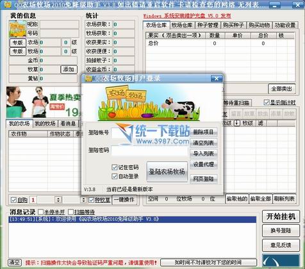
Task: Click the 作物状态 column header
Action: click(60, 134)
